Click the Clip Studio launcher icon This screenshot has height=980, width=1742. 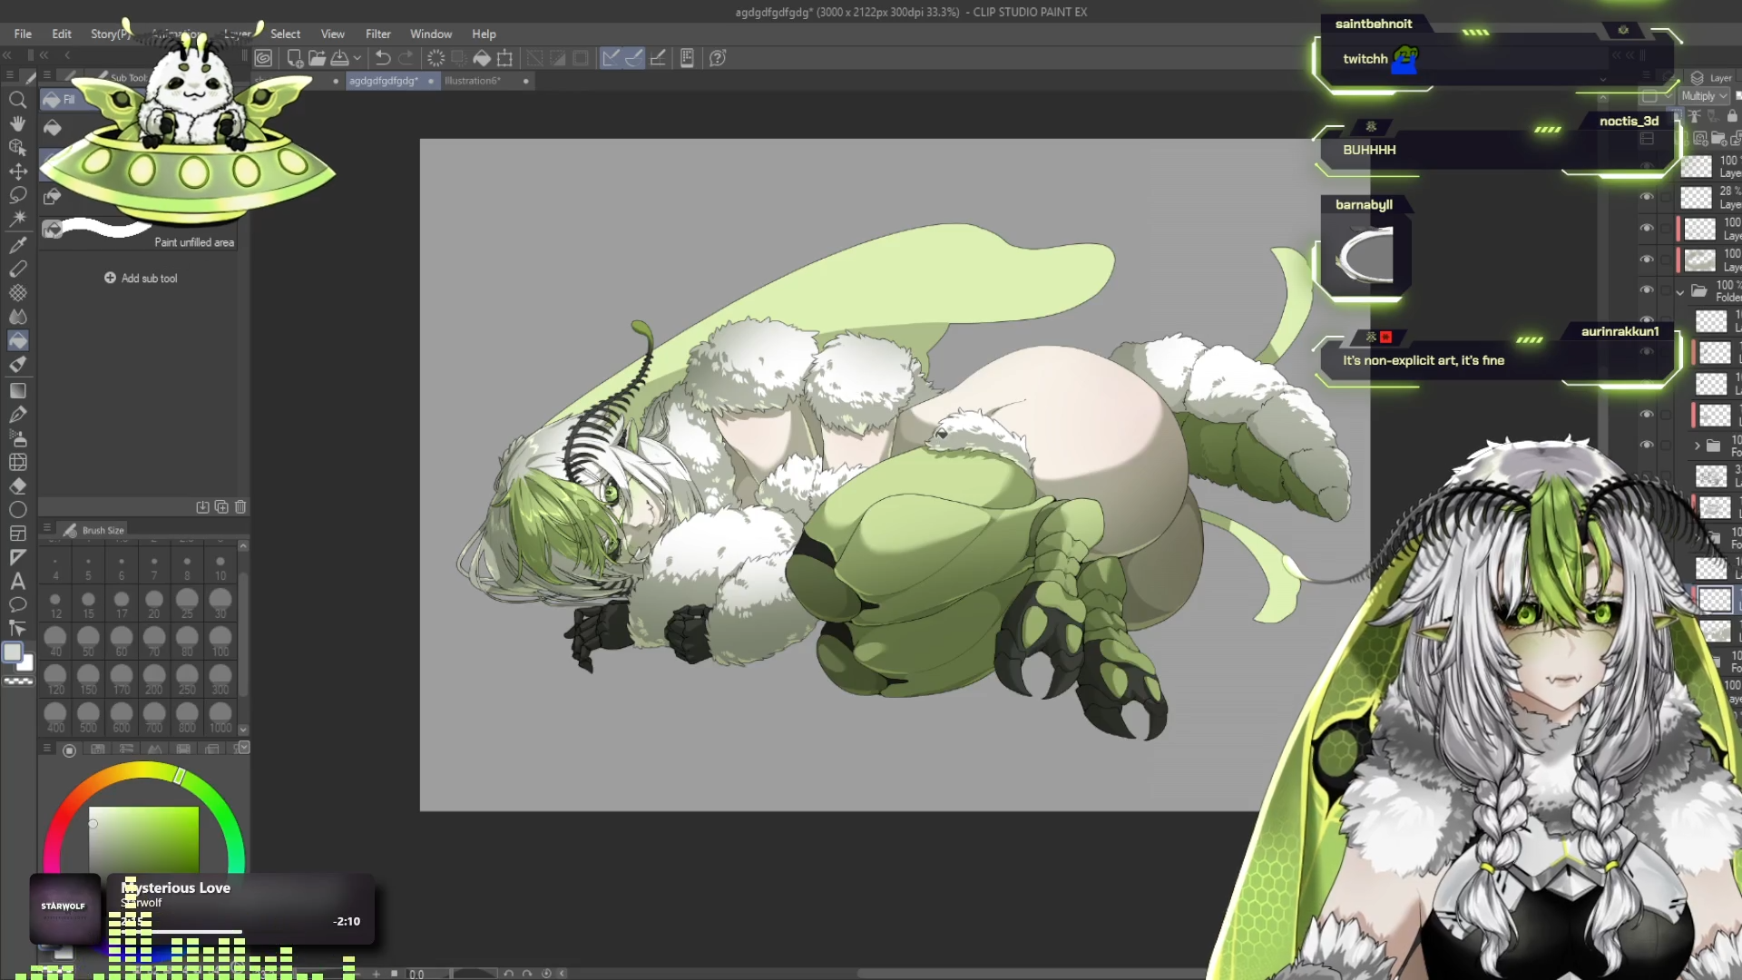(263, 58)
